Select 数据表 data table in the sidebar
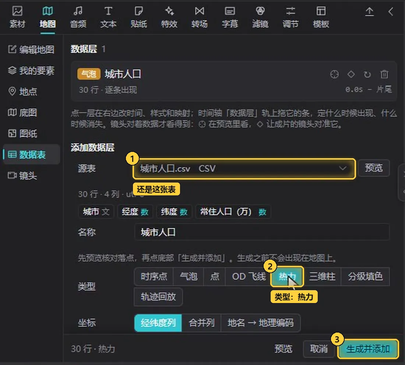Image resolution: width=405 pixels, height=365 pixels. [x=31, y=154]
